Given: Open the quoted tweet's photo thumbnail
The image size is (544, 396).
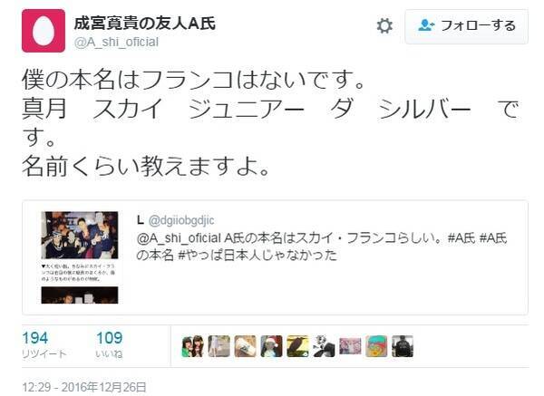Looking at the screenshot, I should pyautogui.click(x=80, y=257).
